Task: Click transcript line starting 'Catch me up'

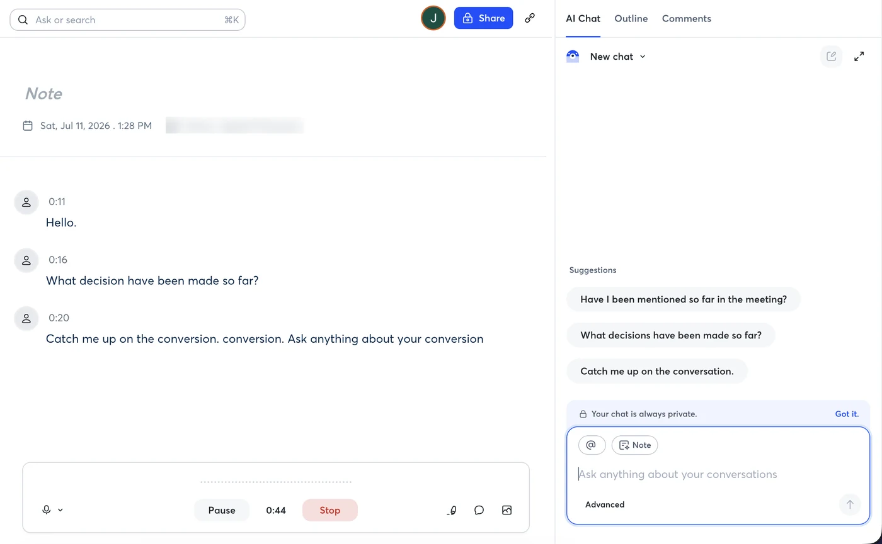Action: (265, 339)
